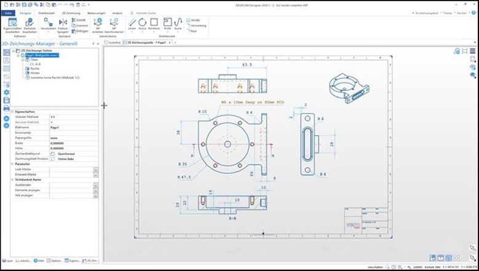
Task: Click the Elemente bearbeiten ribbon icon
Action: point(30,26)
